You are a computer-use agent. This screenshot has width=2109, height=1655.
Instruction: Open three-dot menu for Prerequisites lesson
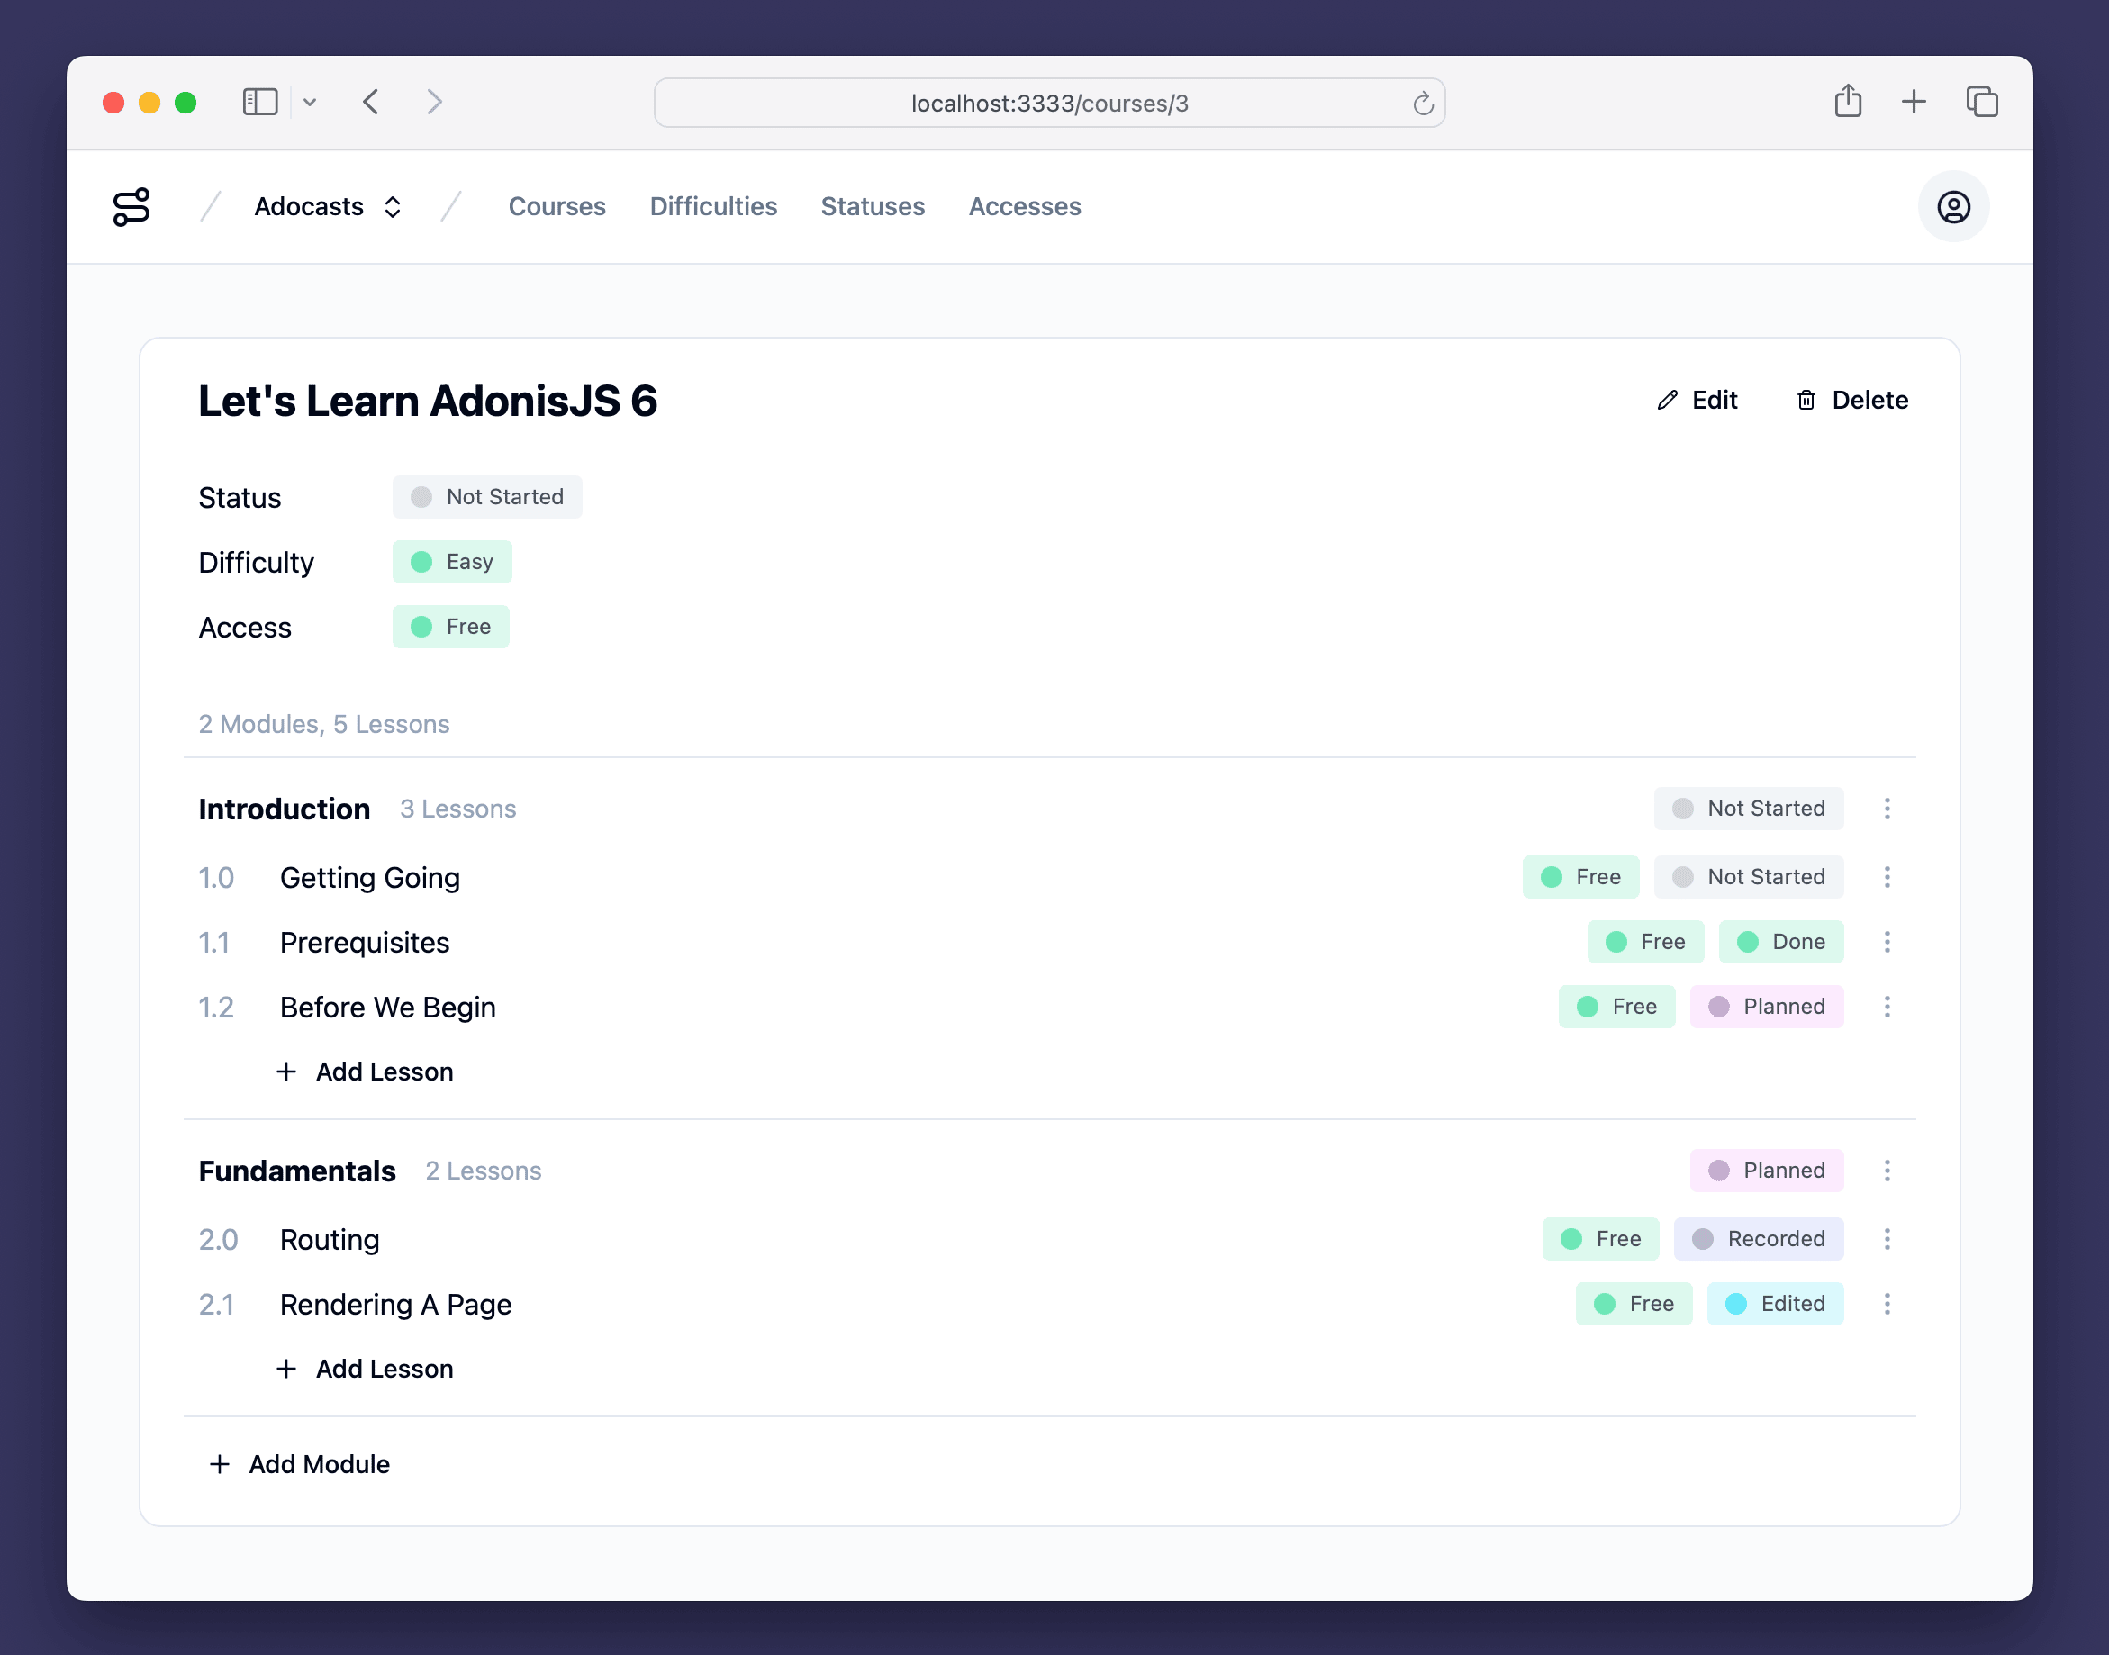click(x=1886, y=942)
